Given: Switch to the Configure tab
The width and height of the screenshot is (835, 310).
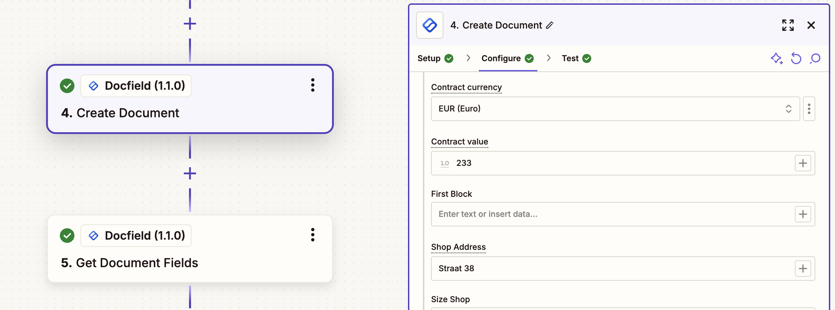Looking at the screenshot, I should coord(508,58).
